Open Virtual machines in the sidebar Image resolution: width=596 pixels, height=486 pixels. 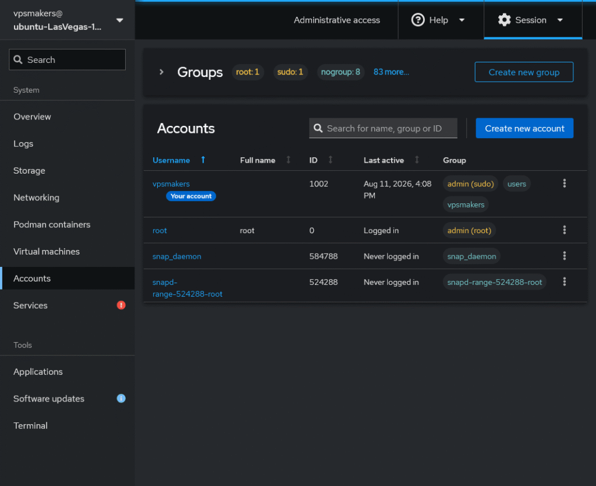click(68, 252)
